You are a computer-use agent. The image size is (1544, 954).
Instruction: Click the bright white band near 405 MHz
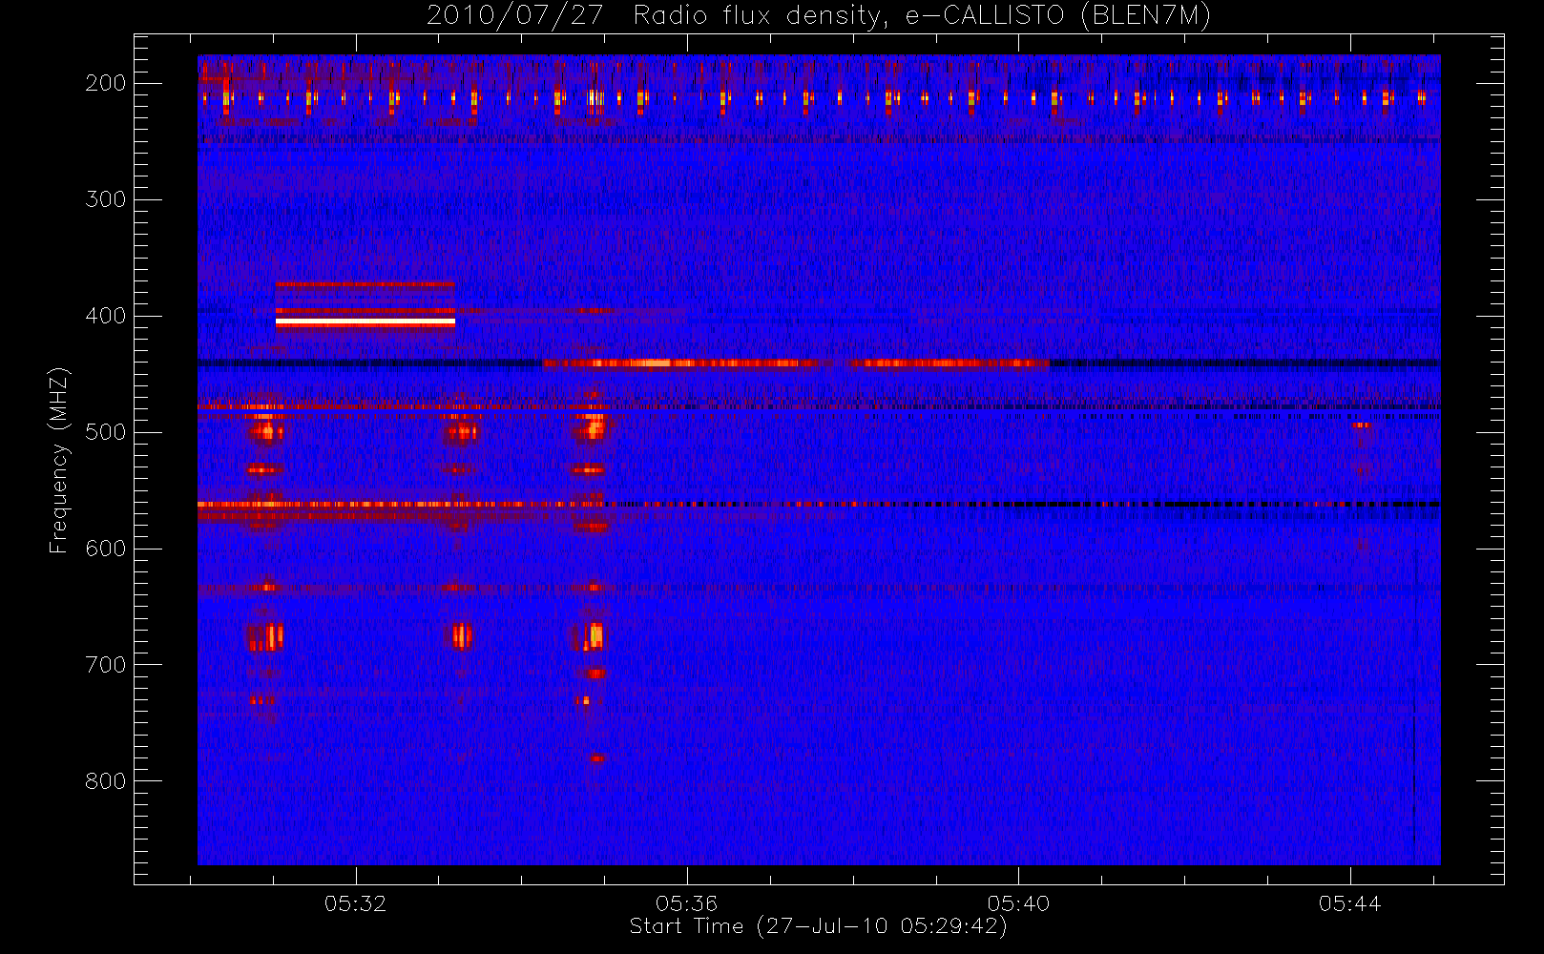tap(365, 323)
